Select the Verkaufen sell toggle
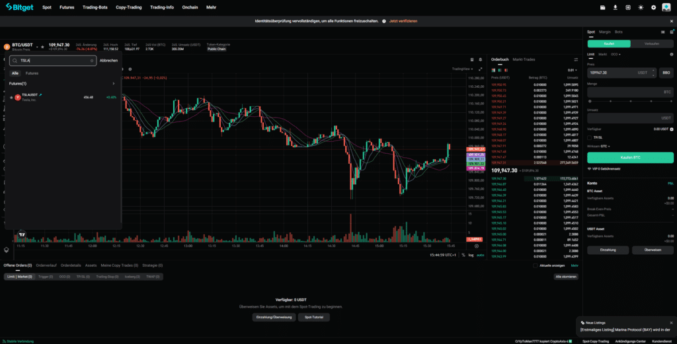 coord(652,44)
